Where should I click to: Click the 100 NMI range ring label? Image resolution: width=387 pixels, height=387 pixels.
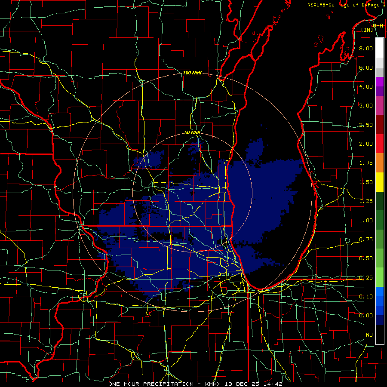coord(192,73)
